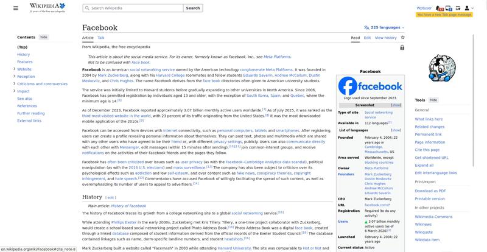The height and width of the screenshot is (252, 487).
Task: Click the Search button
Action: [x=192, y=8]
